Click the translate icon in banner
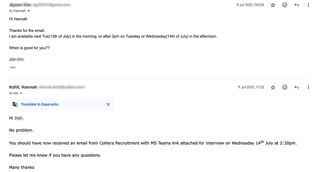This screenshot has height=172, width=317. [15, 104]
